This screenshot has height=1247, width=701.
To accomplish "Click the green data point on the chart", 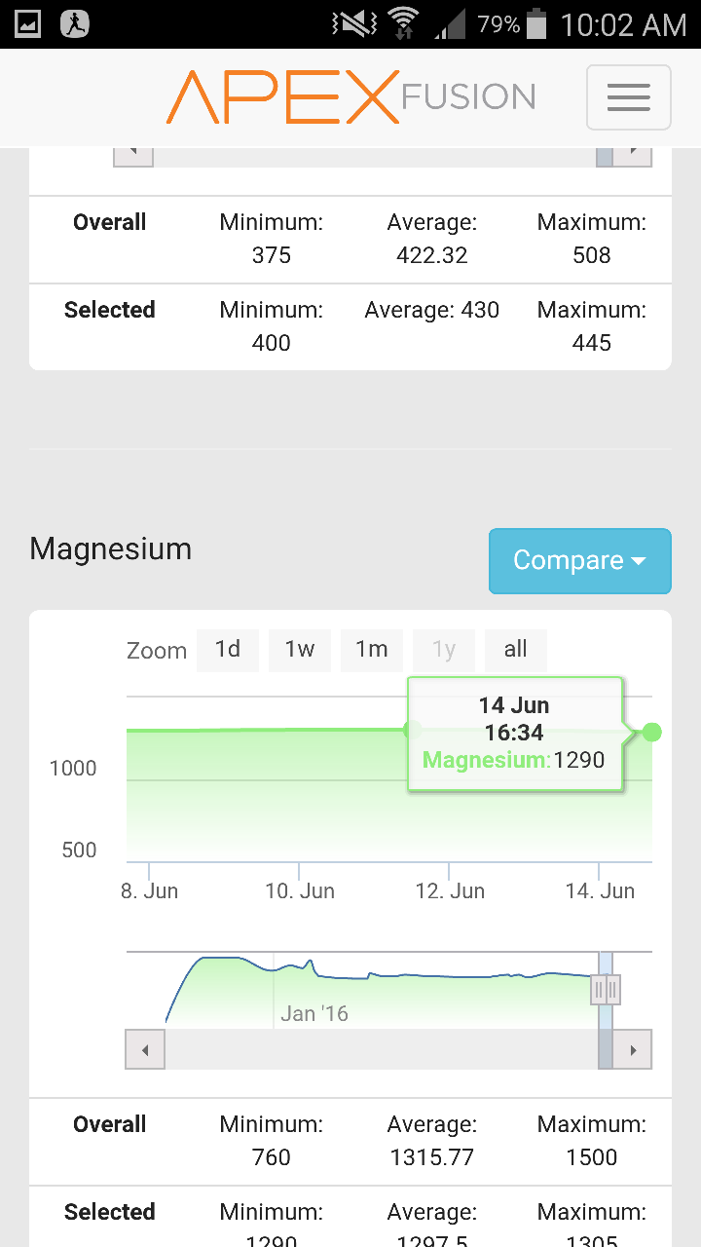I will click(x=652, y=733).
